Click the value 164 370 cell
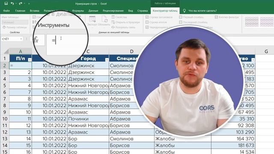 (233, 139)
